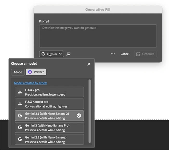Open the Gemini model dropdown
The width and height of the screenshot is (169, 150).
click(51, 54)
